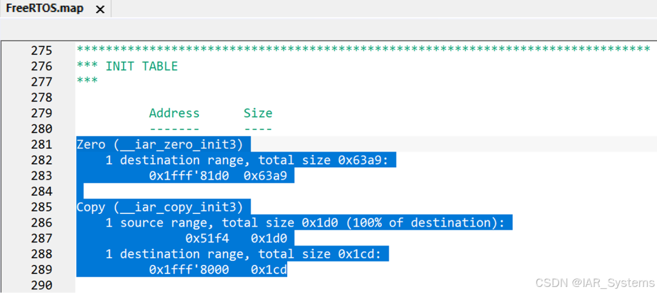The image size is (657, 293).
Task: Click the '***' text on line 277
Action: point(87,81)
